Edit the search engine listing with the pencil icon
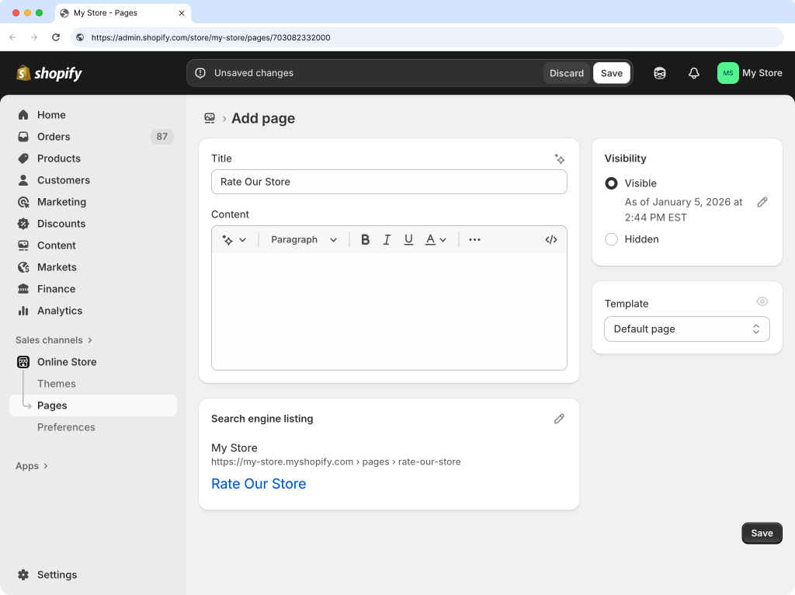The width and height of the screenshot is (795, 595). [x=559, y=419]
